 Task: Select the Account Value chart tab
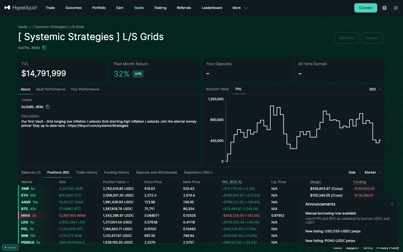point(217,89)
